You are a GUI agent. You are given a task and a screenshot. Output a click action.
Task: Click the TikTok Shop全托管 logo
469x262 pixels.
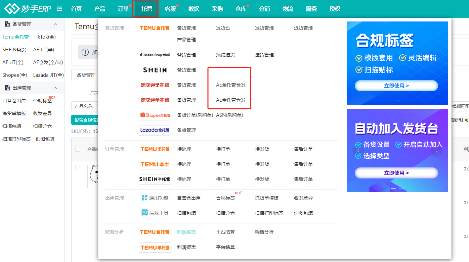[x=155, y=55]
